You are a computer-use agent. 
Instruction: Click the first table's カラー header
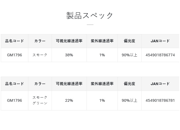pos(40,41)
